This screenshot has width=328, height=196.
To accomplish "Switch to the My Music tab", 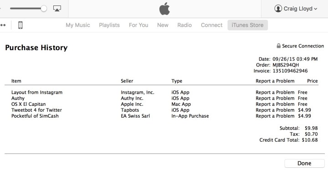I will [x=78, y=25].
